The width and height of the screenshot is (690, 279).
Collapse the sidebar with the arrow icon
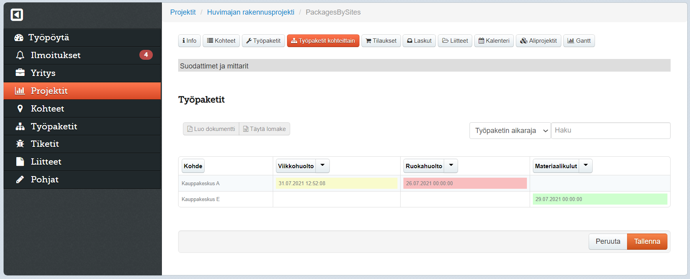point(17,15)
